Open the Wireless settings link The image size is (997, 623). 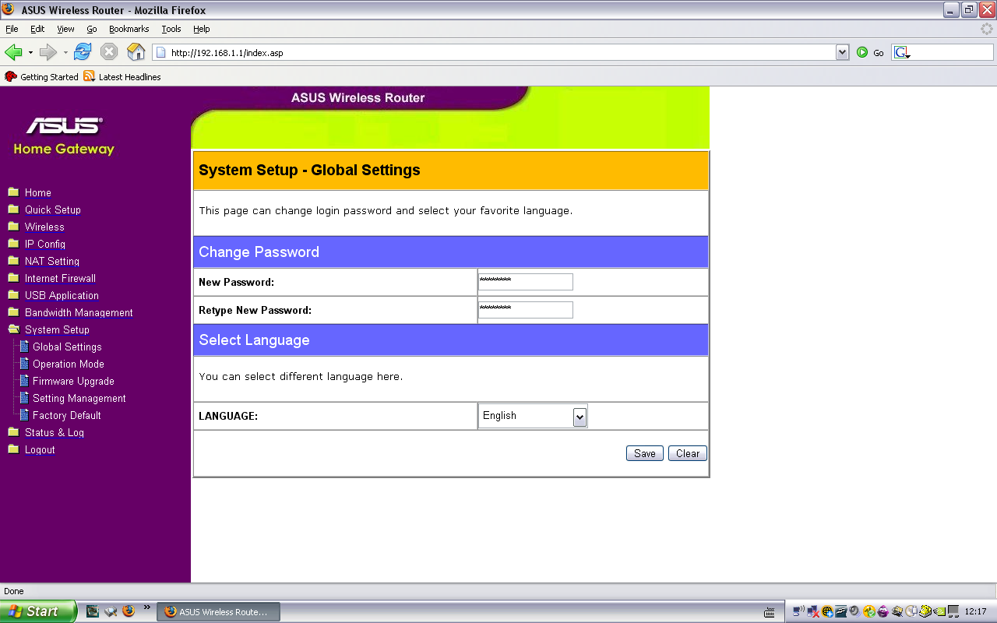coord(44,227)
